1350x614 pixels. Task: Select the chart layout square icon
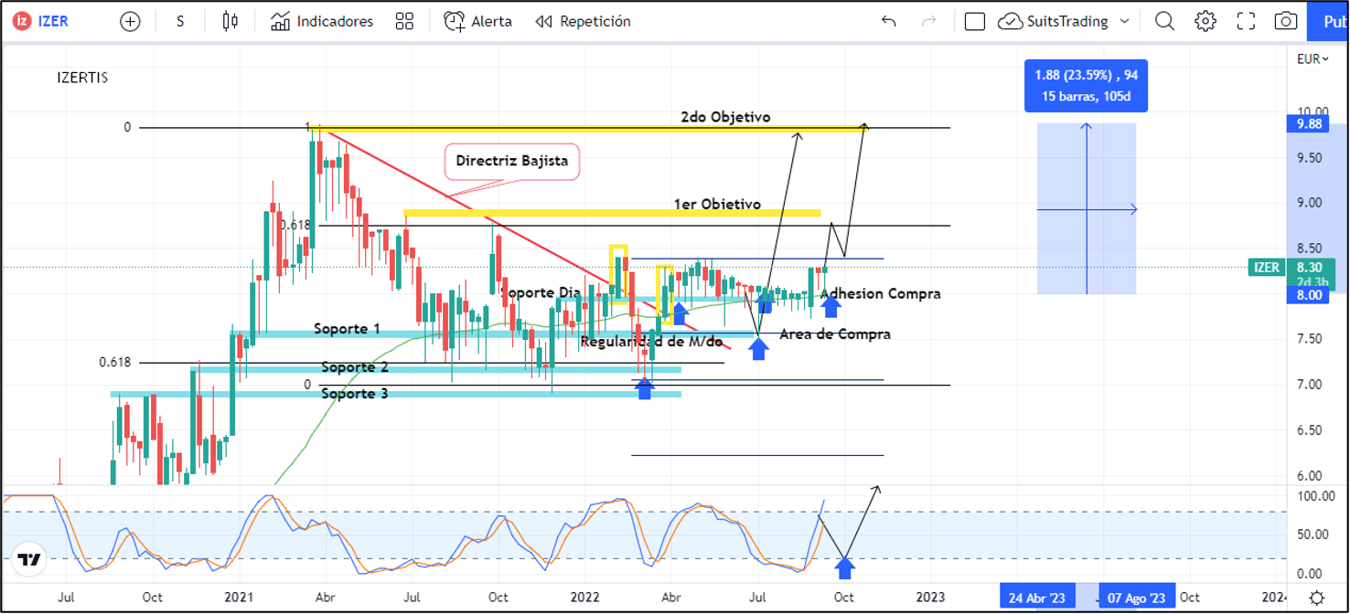[975, 21]
